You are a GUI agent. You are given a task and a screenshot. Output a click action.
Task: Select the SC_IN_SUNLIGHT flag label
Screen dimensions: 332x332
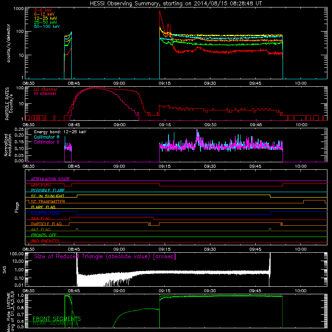(x=48, y=196)
